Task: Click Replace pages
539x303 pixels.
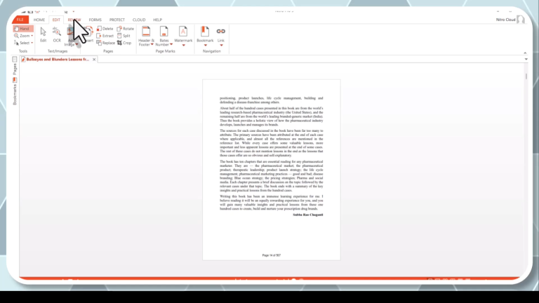Action: (x=105, y=43)
